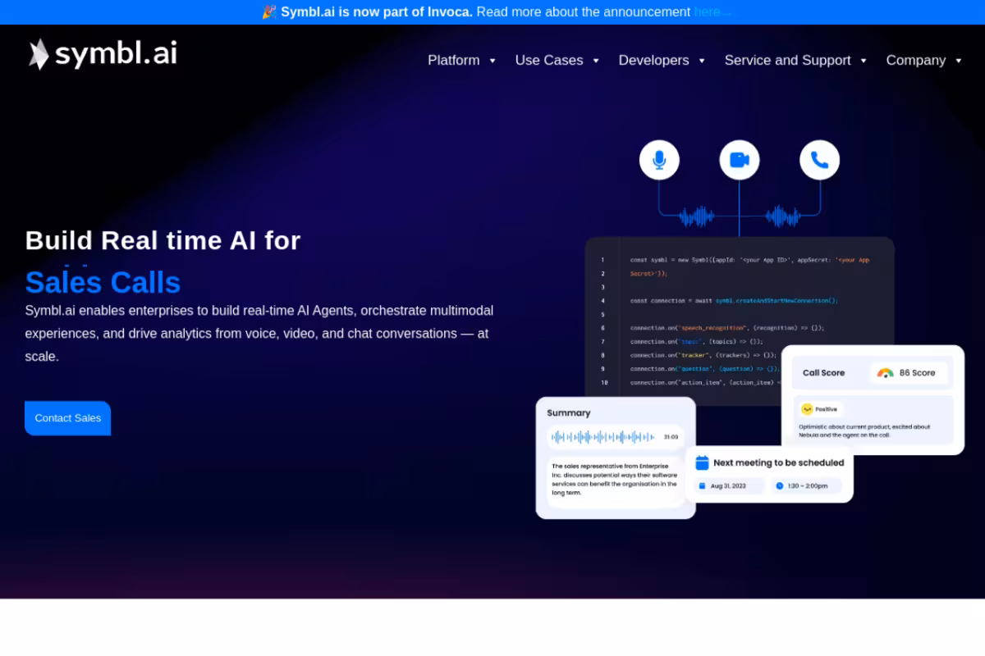The height and width of the screenshot is (656, 985).
Task: Expand the Developers dropdown arrow
Action: pos(702,61)
